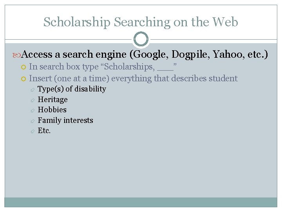Click the "Etc." list item text
This screenshot has height=212, width=282.
coord(44,131)
